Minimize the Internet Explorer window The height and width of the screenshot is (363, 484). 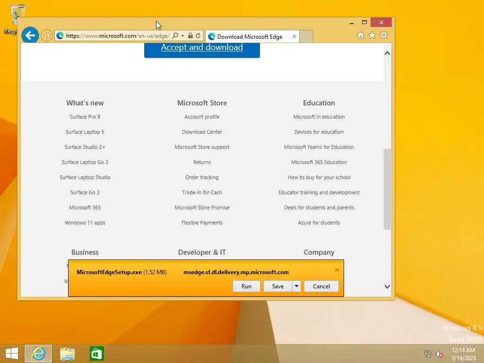[x=351, y=23]
